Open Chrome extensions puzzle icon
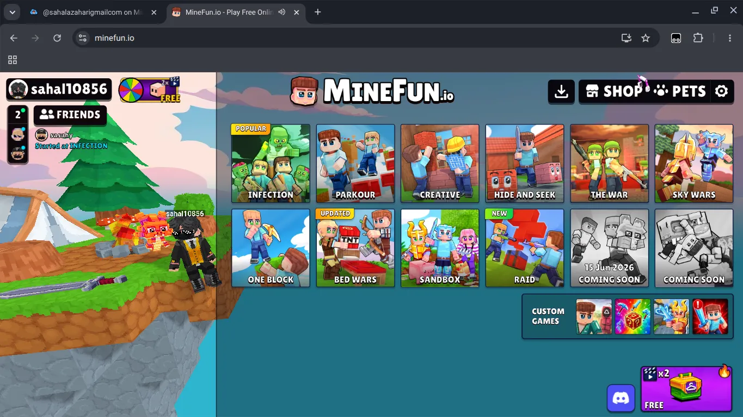This screenshot has width=743, height=417. 698,38
